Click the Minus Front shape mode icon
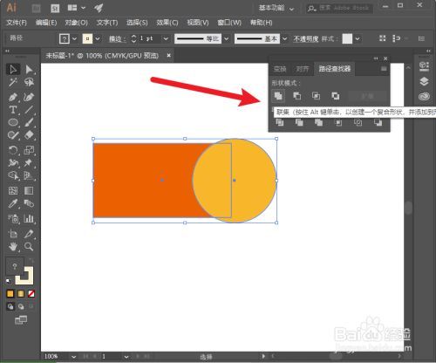This screenshot has width=436, height=363. (297, 96)
